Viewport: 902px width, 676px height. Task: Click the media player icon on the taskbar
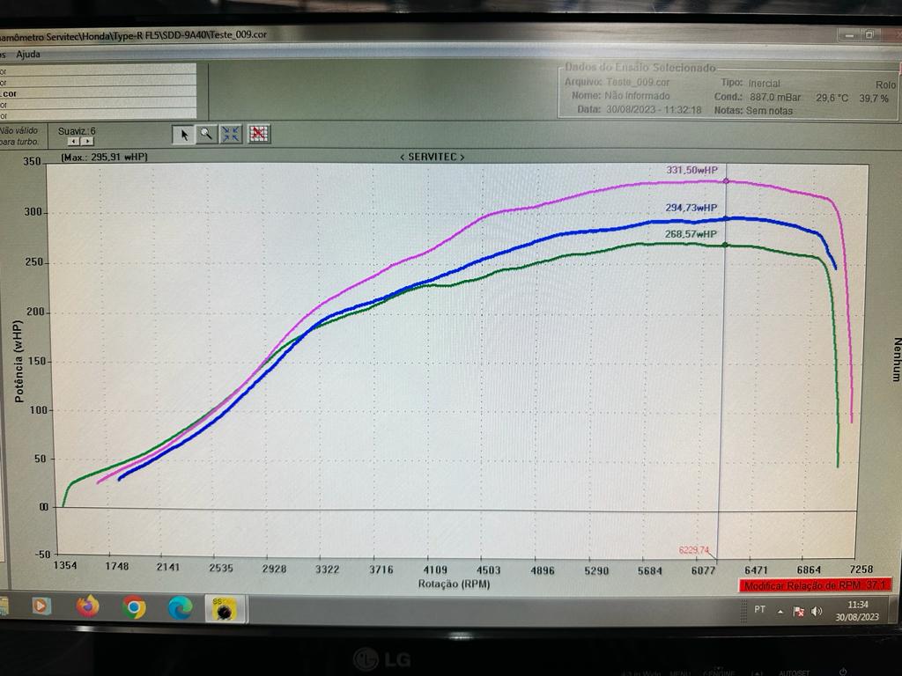(x=40, y=607)
